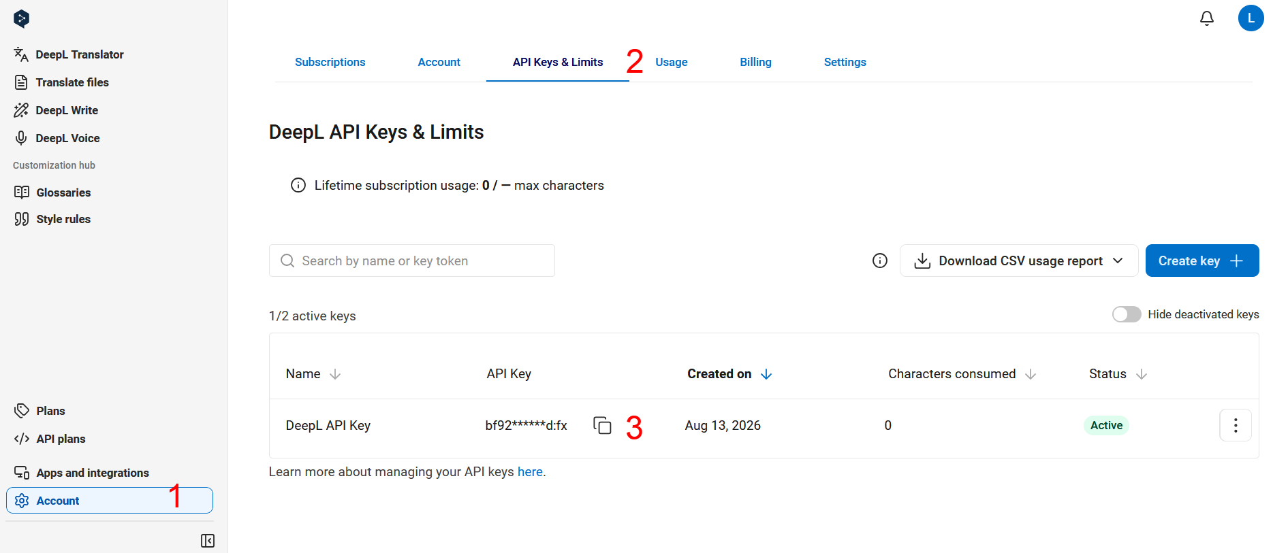
Task: Expand Download CSV usage report dropdown
Action: [1019, 261]
